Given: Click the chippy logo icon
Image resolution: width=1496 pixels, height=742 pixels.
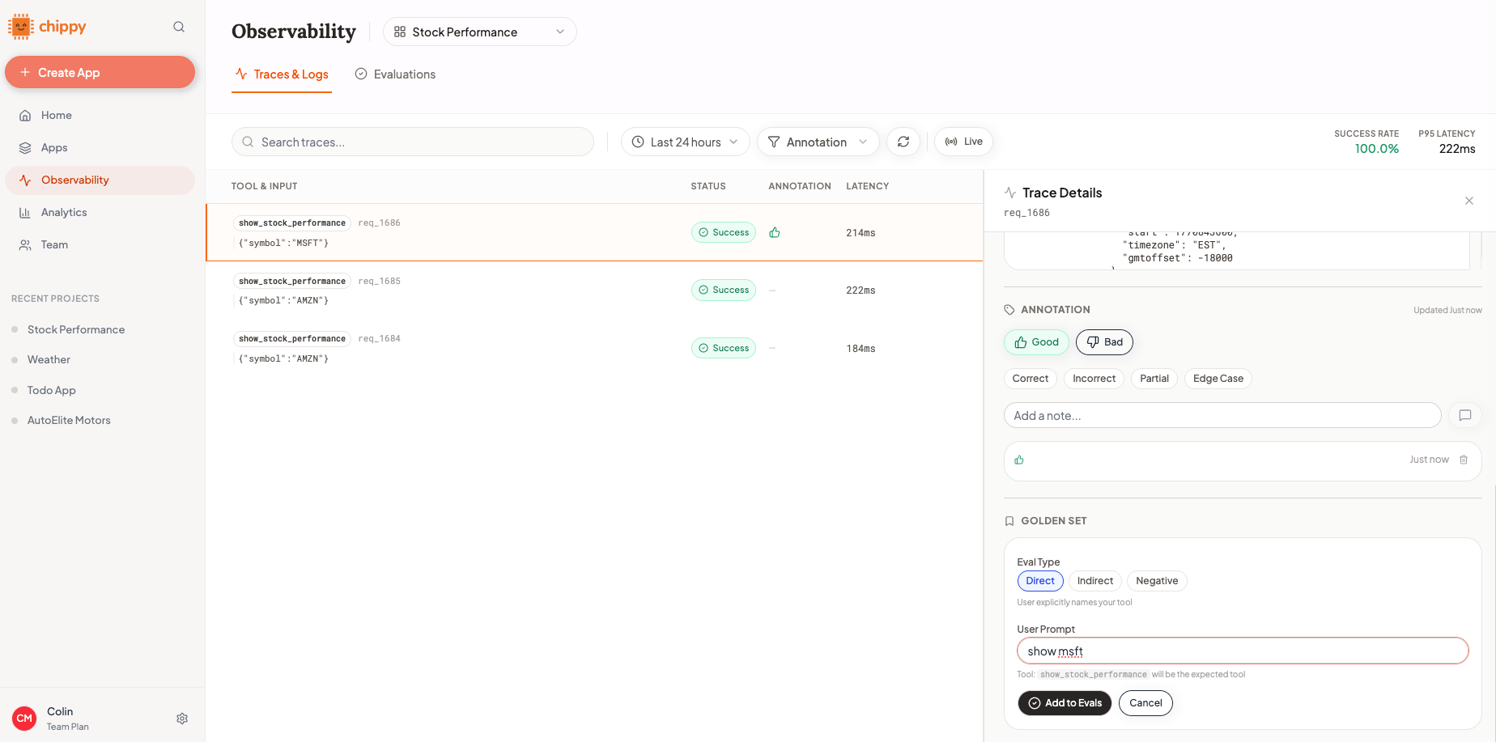Looking at the screenshot, I should (x=20, y=27).
